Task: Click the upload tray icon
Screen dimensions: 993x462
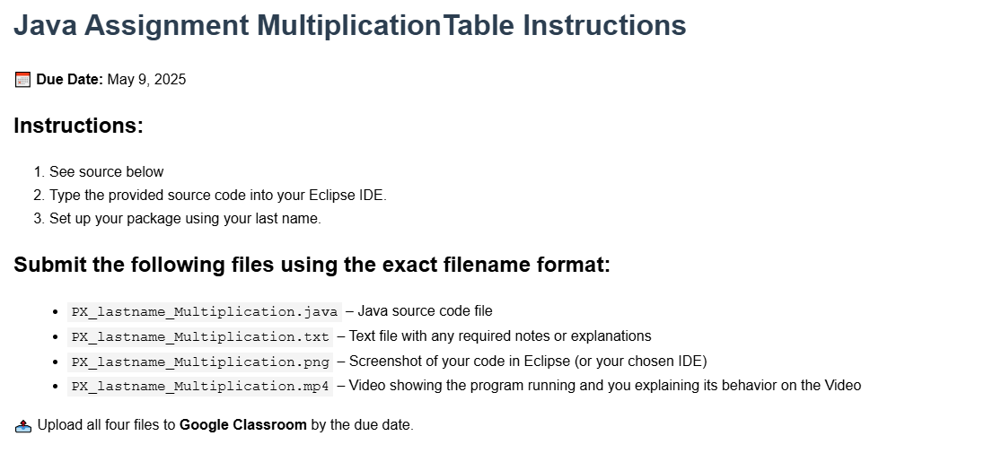Action: click(23, 425)
